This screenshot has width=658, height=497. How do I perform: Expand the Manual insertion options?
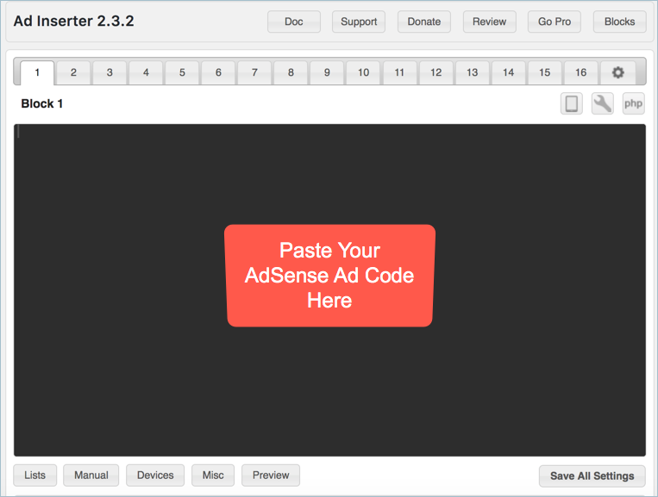point(91,475)
